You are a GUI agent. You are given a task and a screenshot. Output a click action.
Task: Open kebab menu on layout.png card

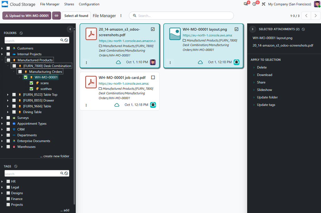click(x=170, y=62)
